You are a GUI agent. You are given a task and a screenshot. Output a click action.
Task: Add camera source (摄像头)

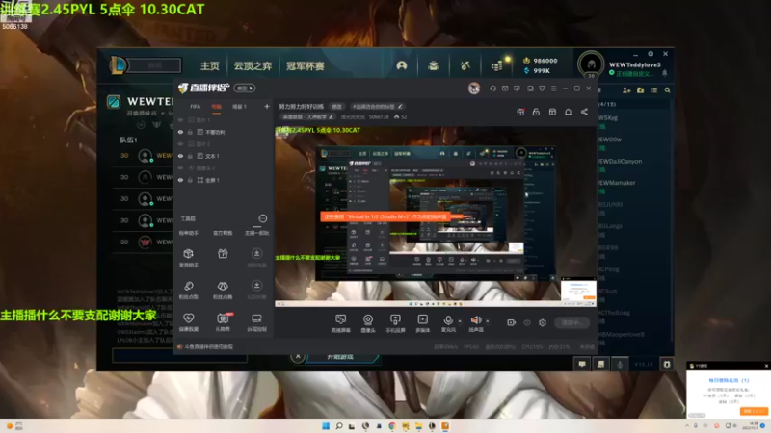click(368, 323)
